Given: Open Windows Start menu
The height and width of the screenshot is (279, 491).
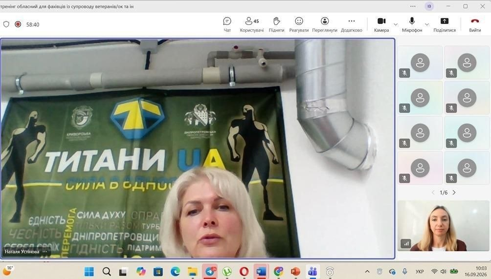Looking at the screenshot, I should (89, 272).
